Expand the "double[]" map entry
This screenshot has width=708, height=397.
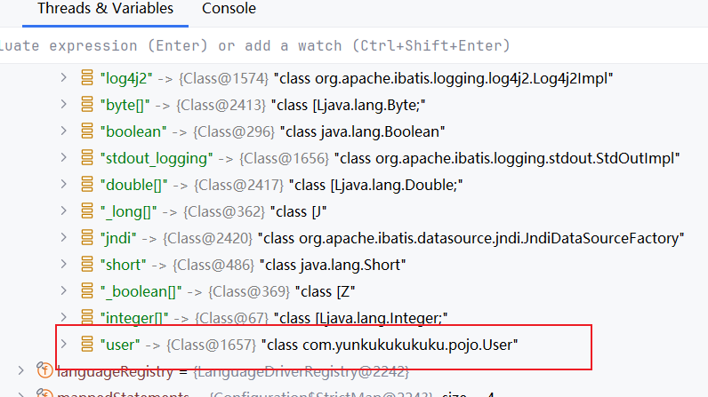(64, 185)
